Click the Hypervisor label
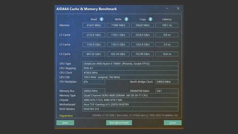Viewport: 238px width, 134px height. click(66, 115)
